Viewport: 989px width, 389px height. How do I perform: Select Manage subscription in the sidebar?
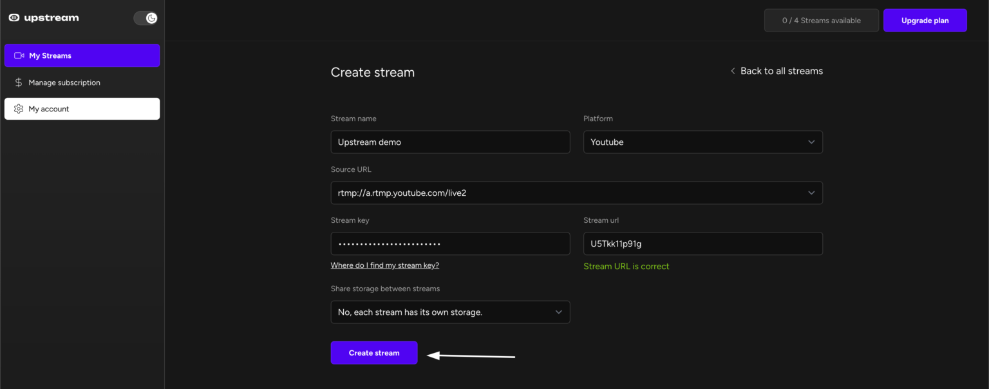pyautogui.click(x=82, y=82)
